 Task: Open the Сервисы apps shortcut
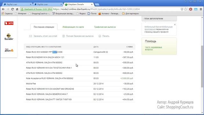point(7,13)
